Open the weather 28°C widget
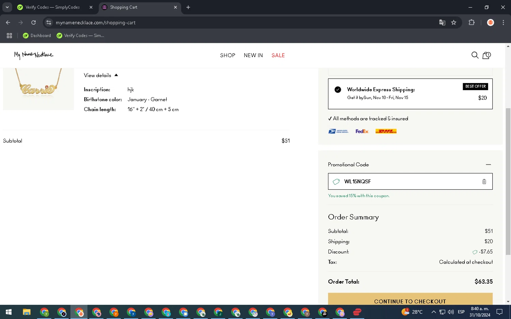 pos(412,312)
